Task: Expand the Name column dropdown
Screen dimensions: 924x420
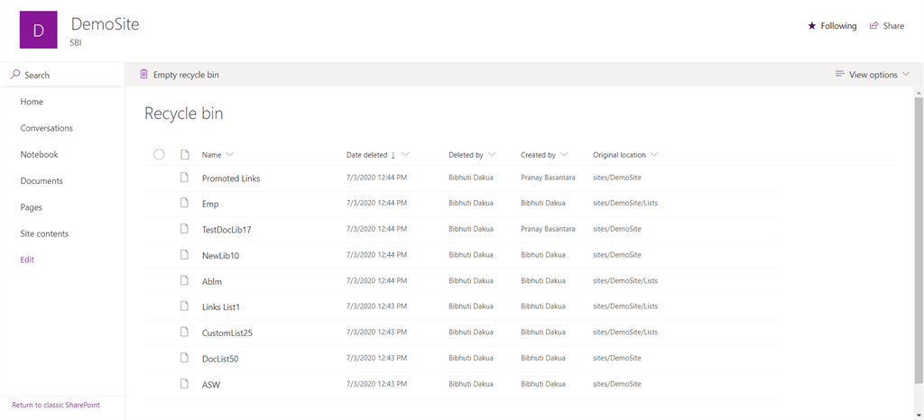Action: click(230, 155)
